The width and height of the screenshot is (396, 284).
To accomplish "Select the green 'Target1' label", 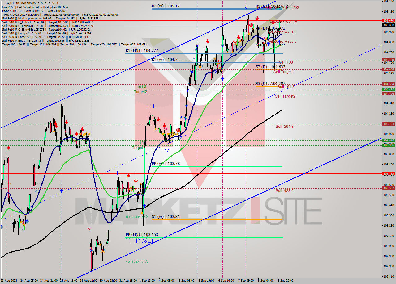I will click(138, 148).
